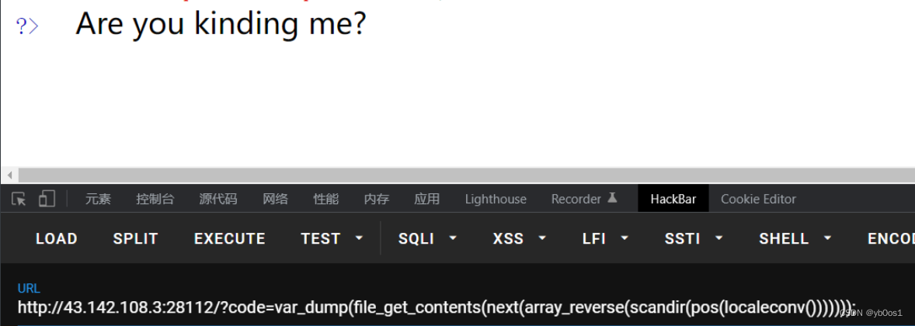Open the Lighthouse tab
This screenshot has width=915, height=326.
pos(496,199)
